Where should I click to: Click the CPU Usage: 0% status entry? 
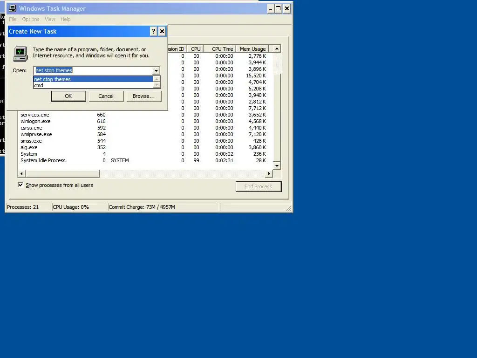[x=79, y=207]
